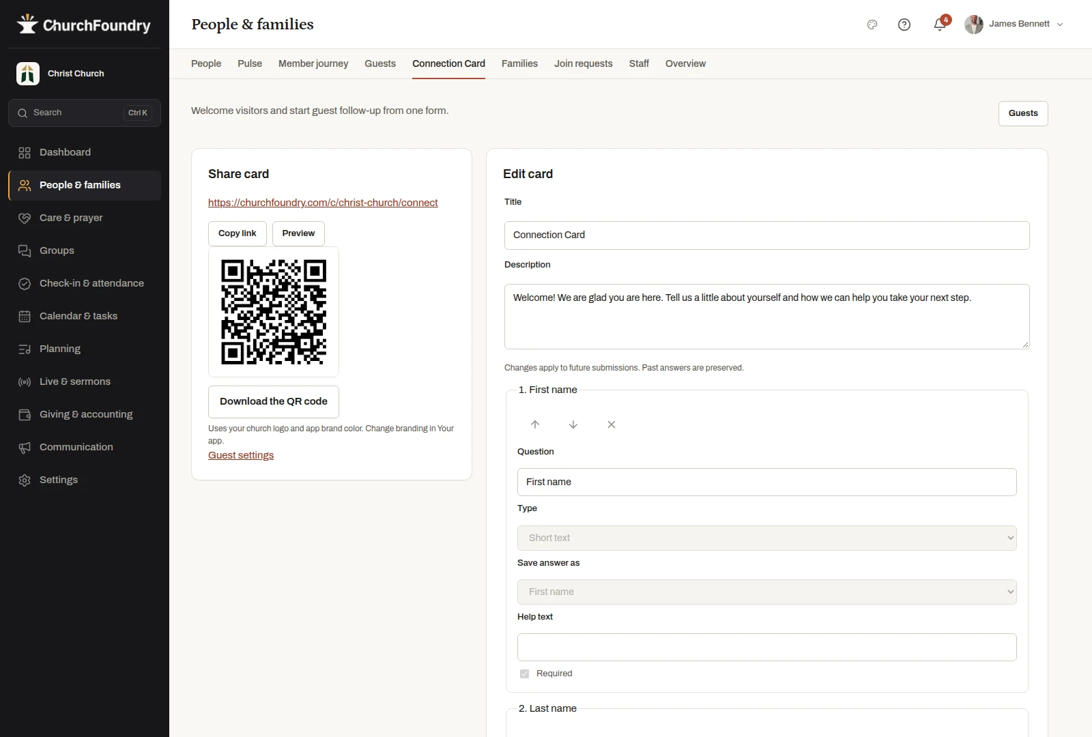
Task: Click the Preview button
Action: pos(298,233)
